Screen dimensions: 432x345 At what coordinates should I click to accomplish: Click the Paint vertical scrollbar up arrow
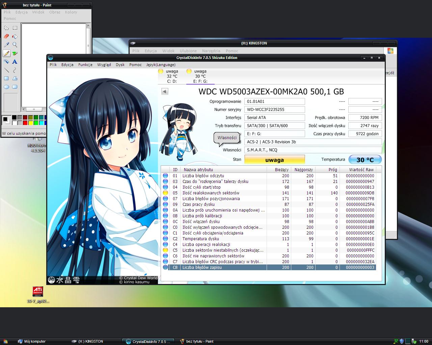[x=88, y=26]
